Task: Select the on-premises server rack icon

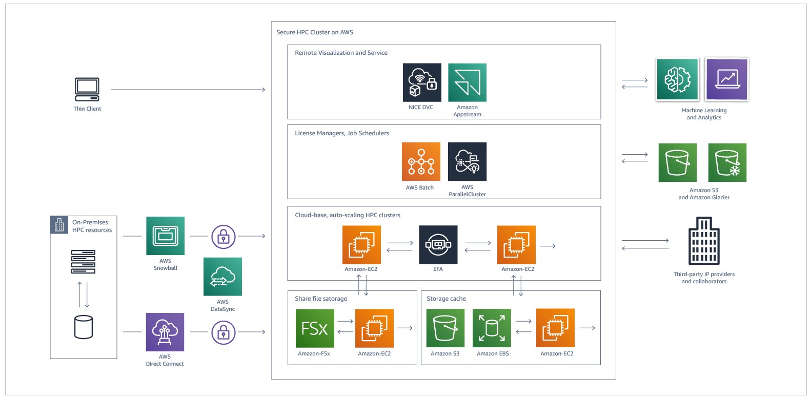Action: tap(83, 262)
